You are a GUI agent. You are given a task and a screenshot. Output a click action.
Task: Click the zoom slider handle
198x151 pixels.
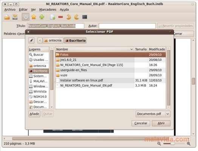[173, 143]
